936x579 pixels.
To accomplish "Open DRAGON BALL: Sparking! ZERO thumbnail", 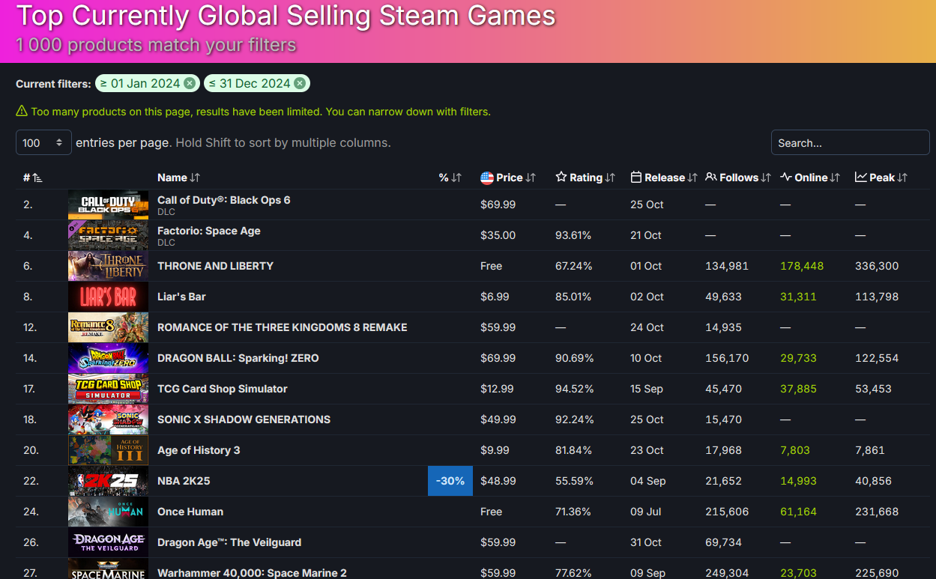I will [108, 358].
